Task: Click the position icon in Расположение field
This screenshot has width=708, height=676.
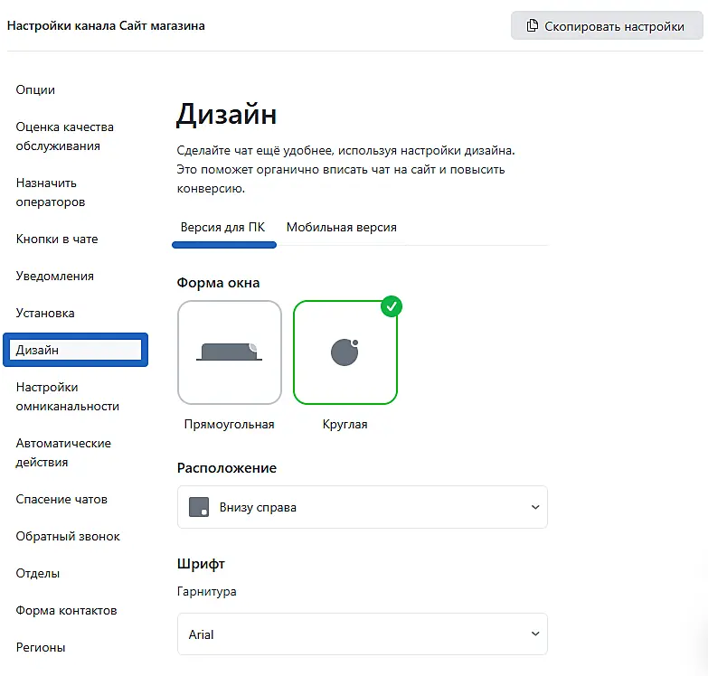Action: tap(199, 507)
